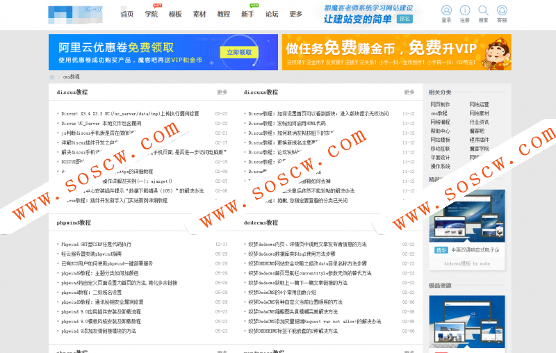Image resolution: width=556 pixels, height=353 pixels.
Task: Open phpwind9教程：主题分类如何加颜色 article
Action: 99,273
